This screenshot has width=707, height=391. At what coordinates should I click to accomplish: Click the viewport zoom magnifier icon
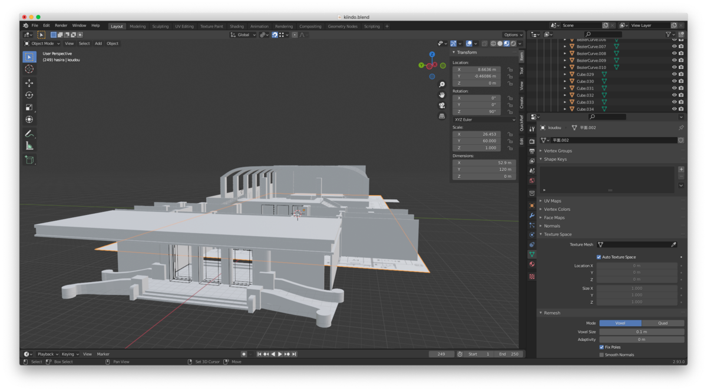(x=442, y=85)
